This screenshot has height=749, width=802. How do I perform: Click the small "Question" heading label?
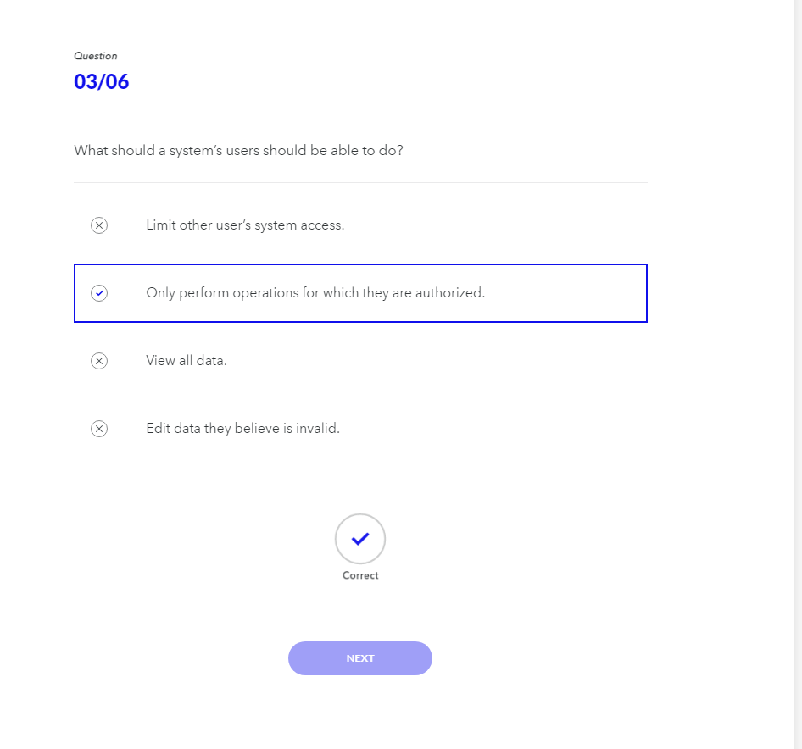pyautogui.click(x=96, y=56)
